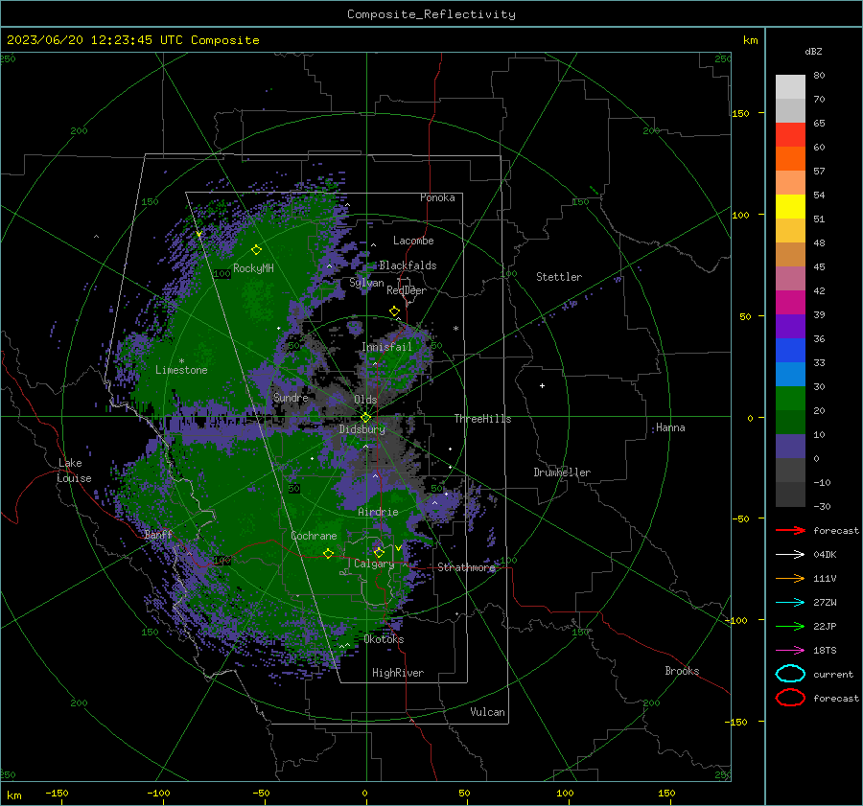This screenshot has width=863, height=806.
Task: Click the yellow diamond marker near Cochrane
Action: tap(328, 553)
